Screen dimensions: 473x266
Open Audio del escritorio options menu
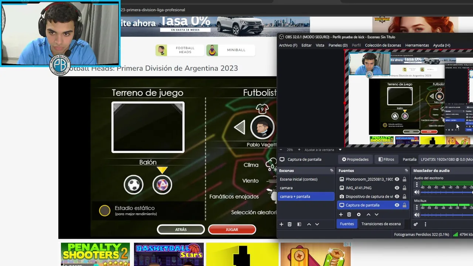click(x=417, y=185)
